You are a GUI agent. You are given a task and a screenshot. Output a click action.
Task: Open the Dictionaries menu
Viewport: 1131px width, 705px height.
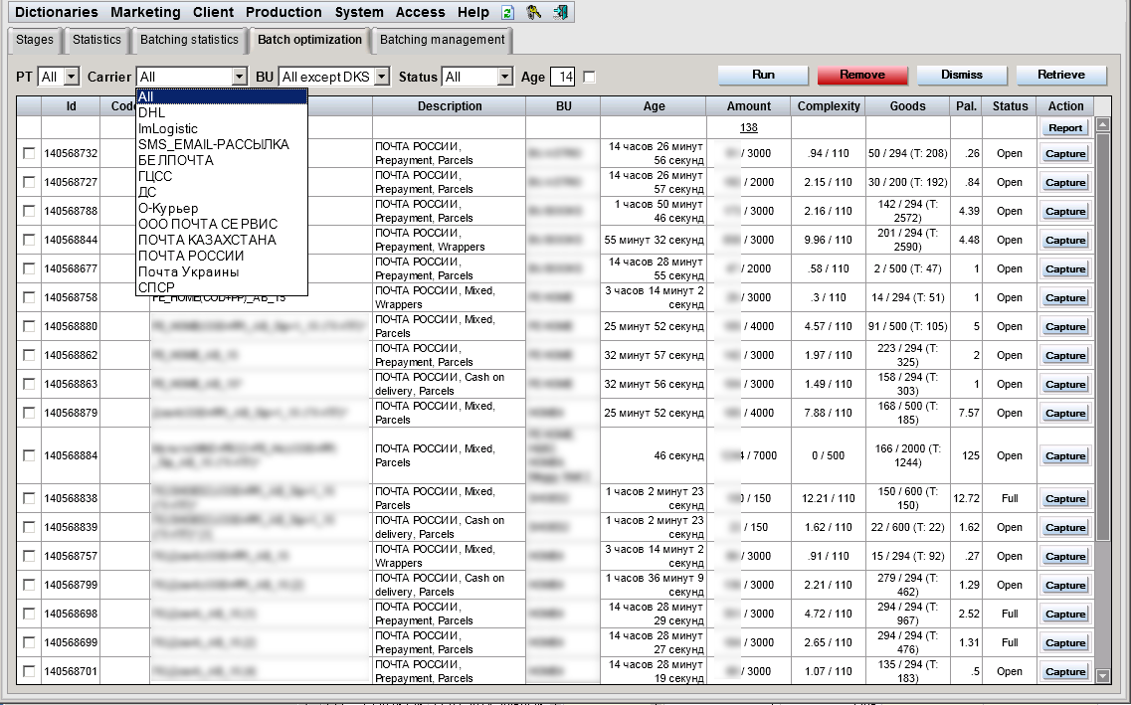[57, 12]
